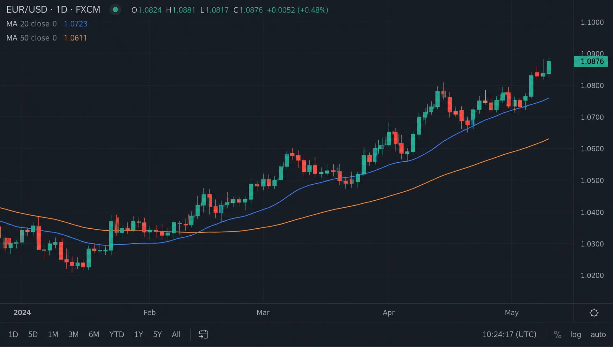
Task: Open the go-to-date calendar icon
Action: click(x=203, y=334)
